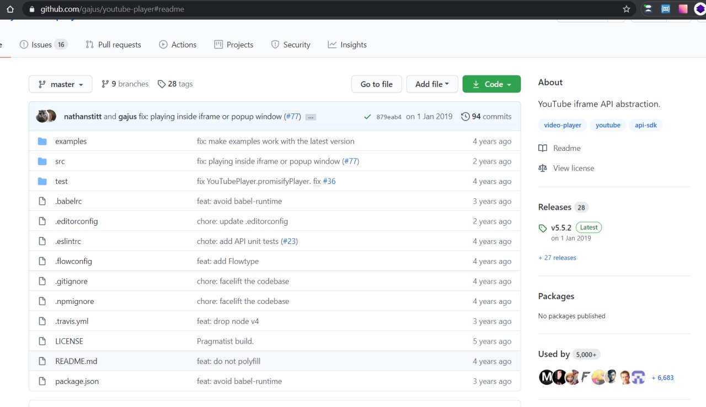Image resolution: width=706 pixels, height=407 pixels.
Task: Open the README.md file
Action: 76,361
